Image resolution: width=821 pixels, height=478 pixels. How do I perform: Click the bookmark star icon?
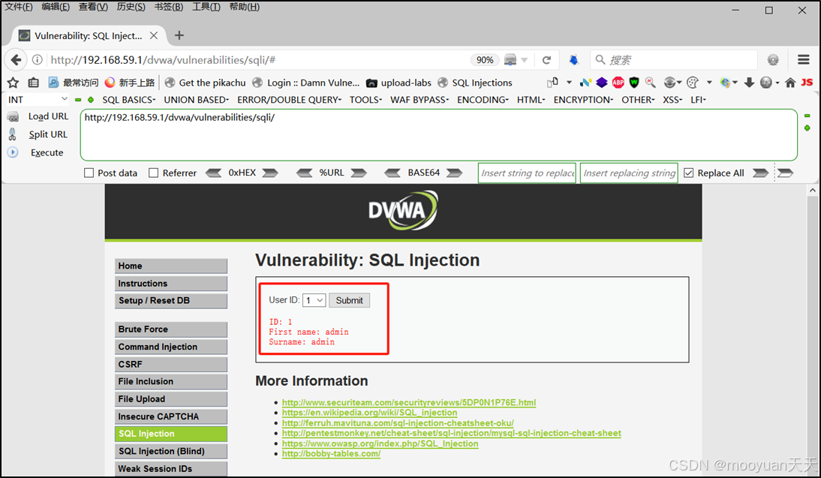pyautogui.click(x=13, y=83)
